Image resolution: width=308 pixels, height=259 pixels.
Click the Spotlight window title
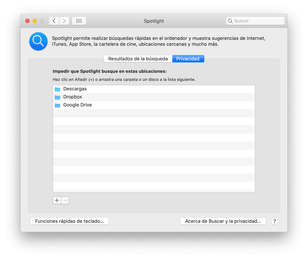point(154,21)
